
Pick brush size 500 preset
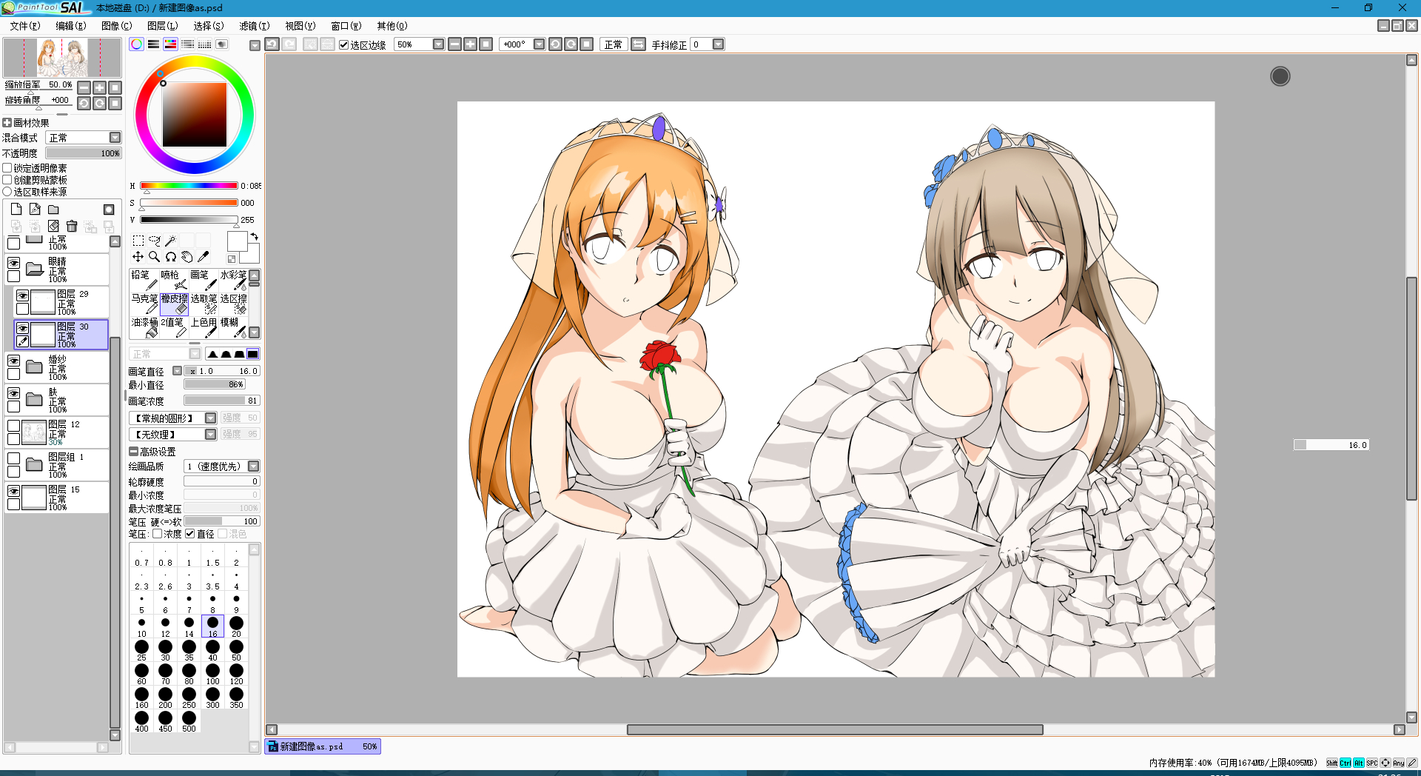tap(189, 721)
